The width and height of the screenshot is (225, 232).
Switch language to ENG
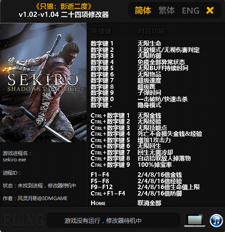click(x=191, y=10)
